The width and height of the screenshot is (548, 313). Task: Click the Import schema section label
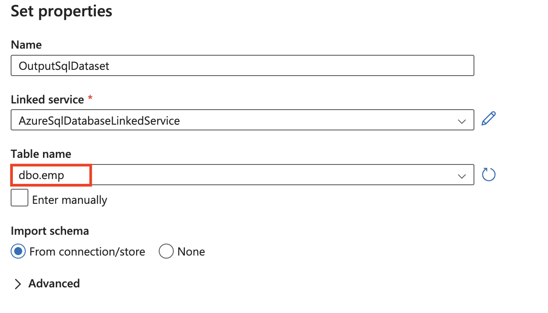point(50,231)
